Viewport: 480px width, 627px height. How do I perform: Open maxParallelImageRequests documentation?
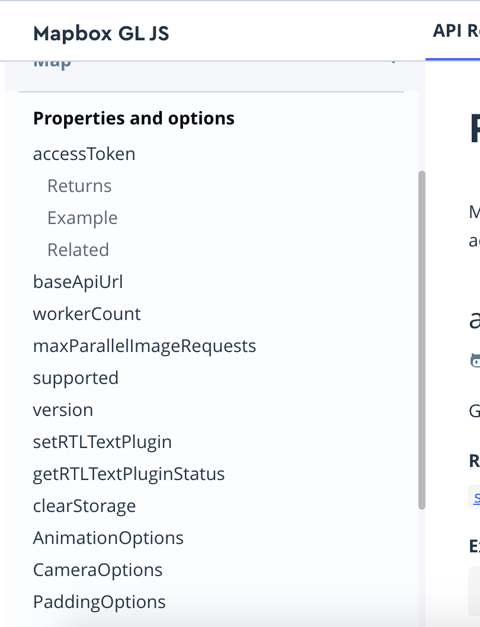[x=144, y=346]
